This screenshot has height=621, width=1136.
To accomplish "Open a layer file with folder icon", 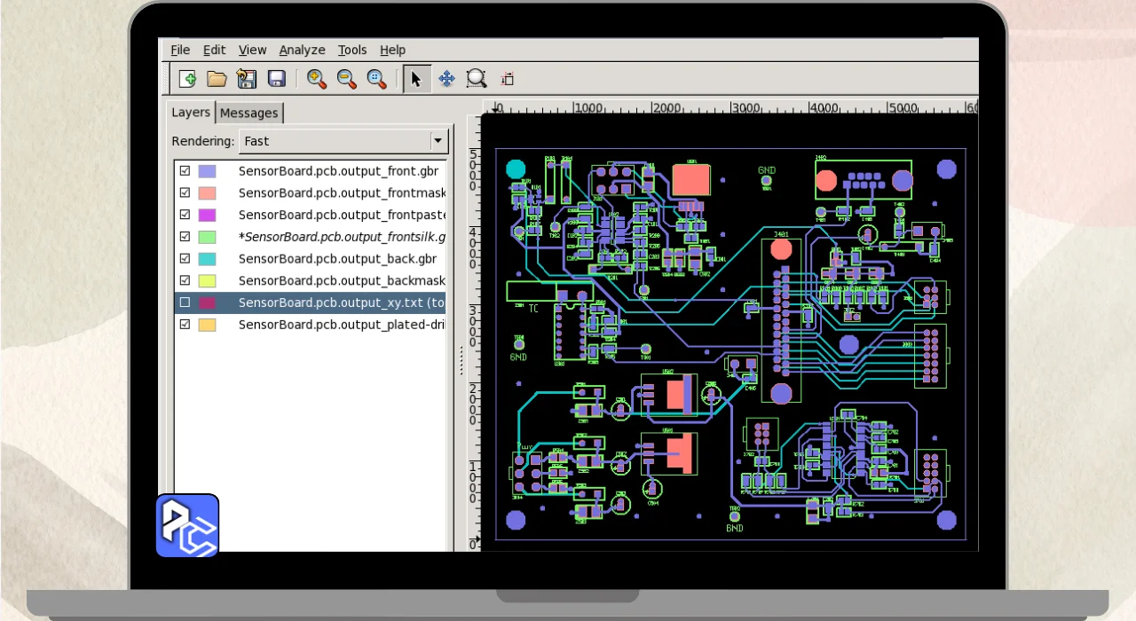I will tap(217, 79).
